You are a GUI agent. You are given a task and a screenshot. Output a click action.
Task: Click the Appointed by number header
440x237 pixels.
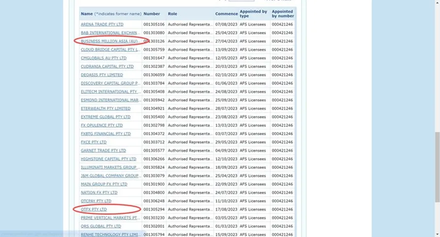[283, 14]
